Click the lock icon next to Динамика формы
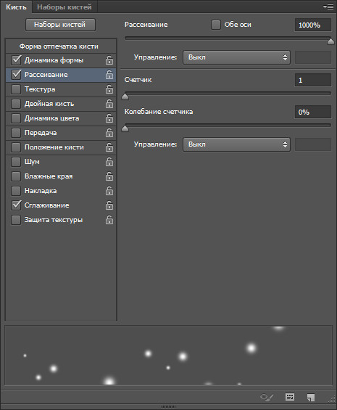The image size is (337, 410). 109,60
